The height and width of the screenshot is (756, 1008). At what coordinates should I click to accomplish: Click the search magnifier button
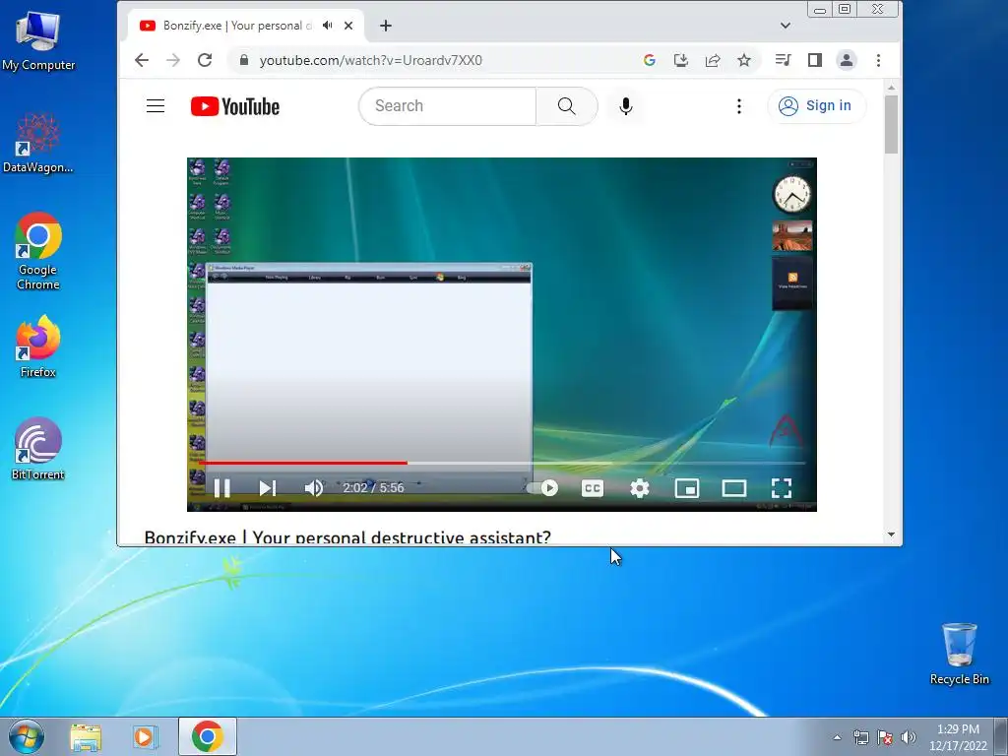coord(566,106)
